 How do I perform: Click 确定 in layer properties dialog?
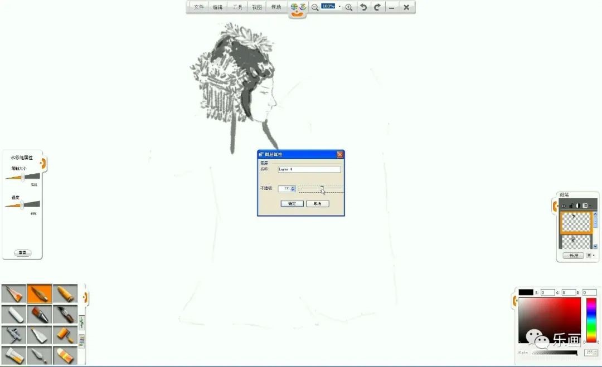coord(292,204)
